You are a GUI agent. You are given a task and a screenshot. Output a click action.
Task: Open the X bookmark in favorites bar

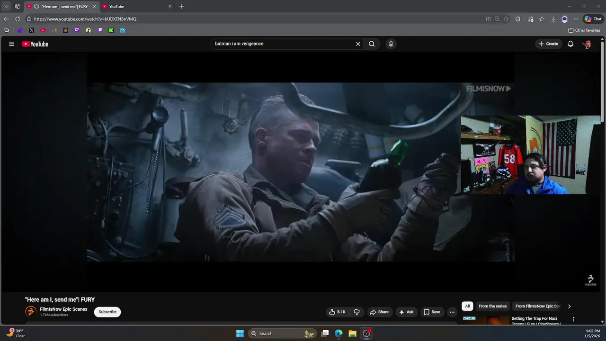click(x=31, y=30)
